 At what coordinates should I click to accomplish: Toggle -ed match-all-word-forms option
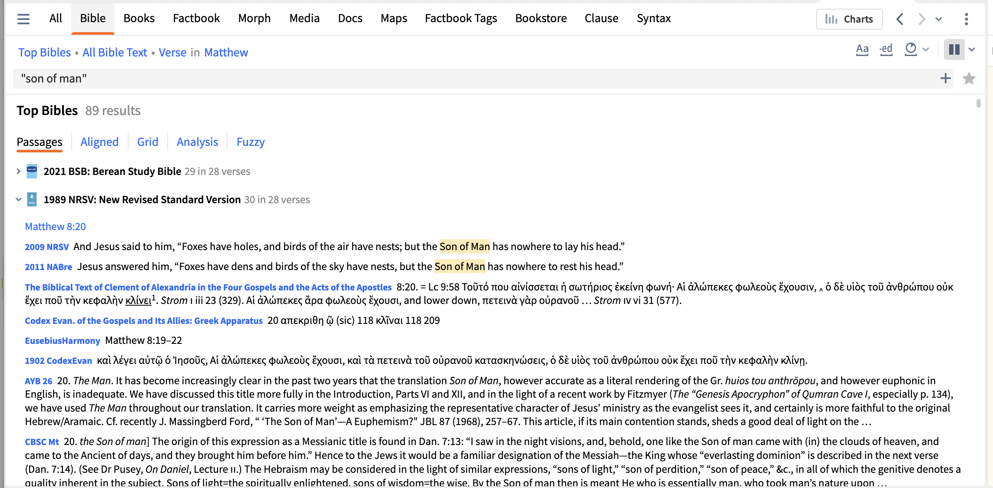886,49
